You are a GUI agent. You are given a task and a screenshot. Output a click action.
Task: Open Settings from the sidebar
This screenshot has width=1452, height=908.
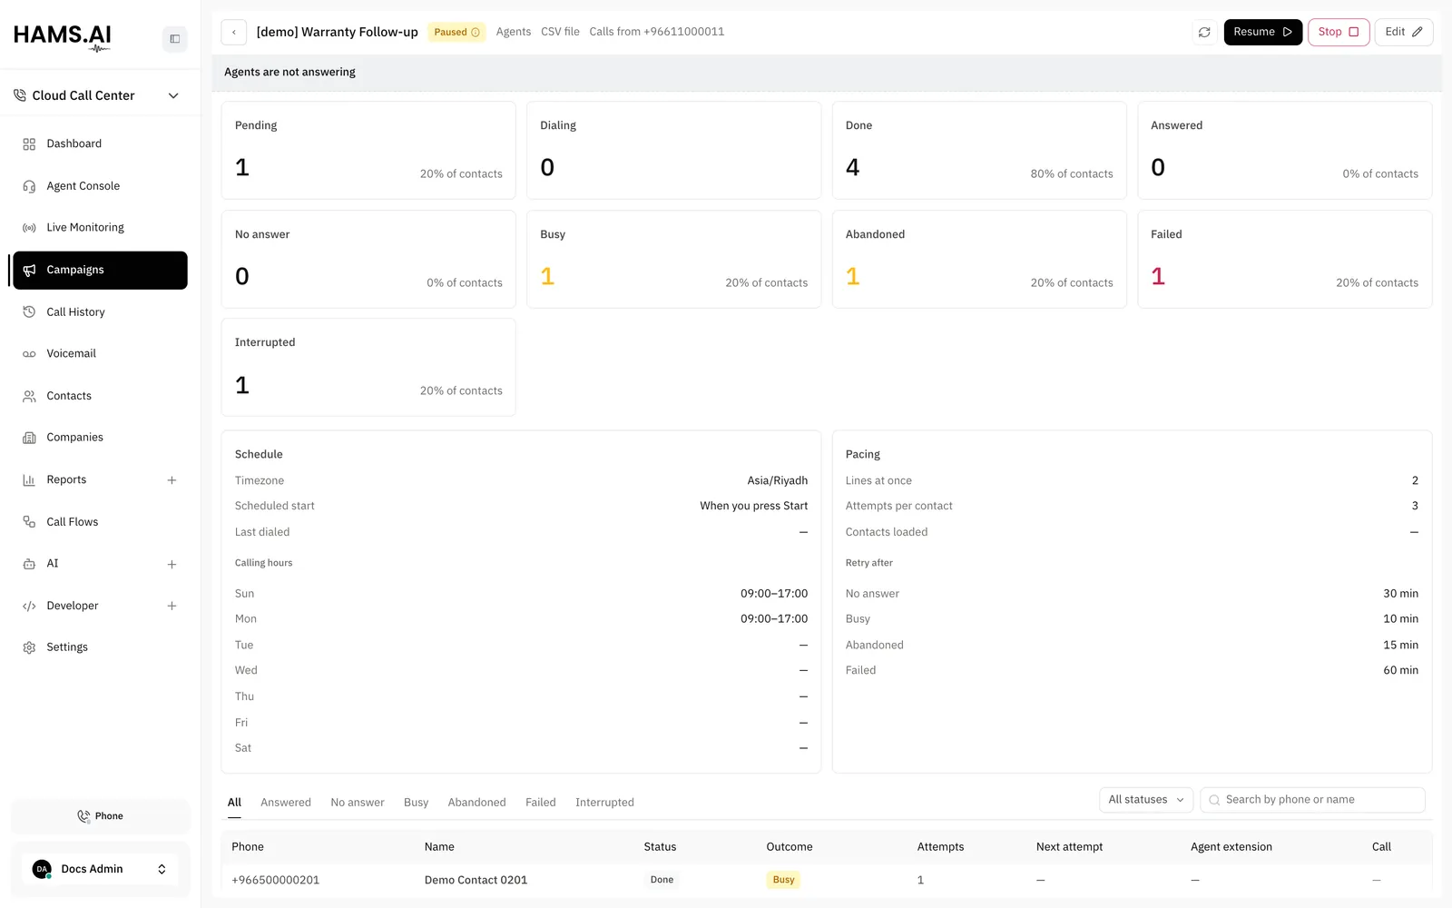click(x=100, y=647)
